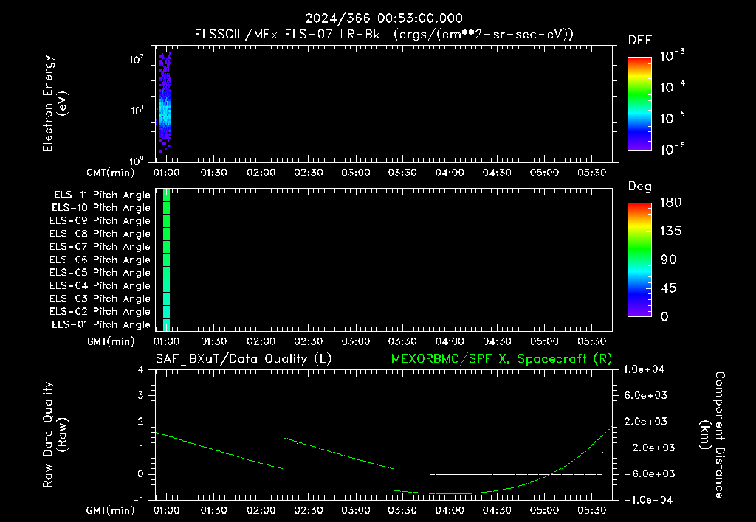756x522 pixels.
Task: Click the green pitch angle column at 01:00
Action: point(166,260)
